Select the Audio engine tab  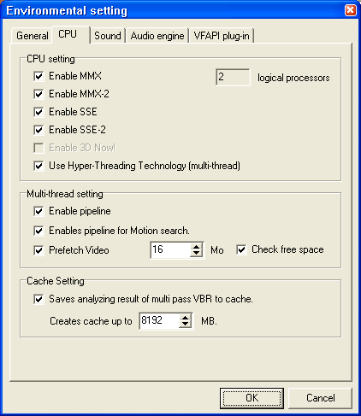157,36
